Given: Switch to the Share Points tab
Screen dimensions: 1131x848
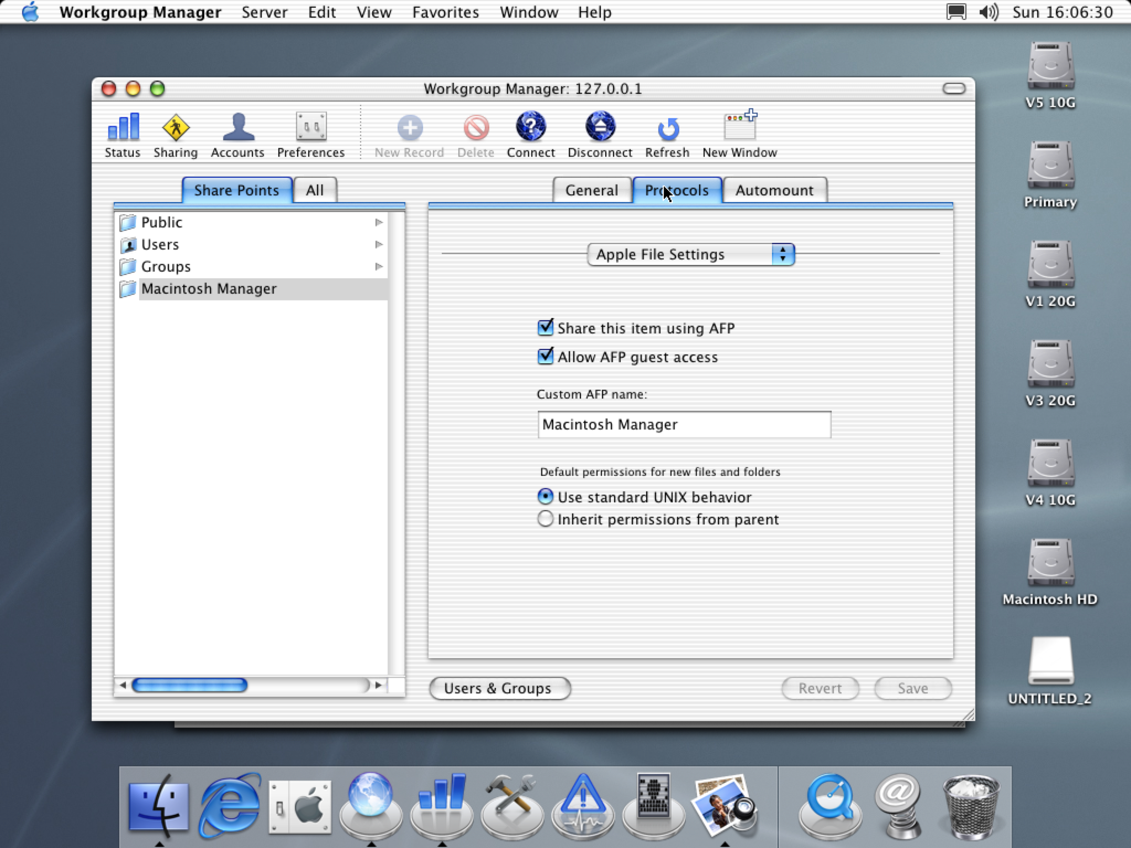Looking at the screenshot, I should [237, 190].
